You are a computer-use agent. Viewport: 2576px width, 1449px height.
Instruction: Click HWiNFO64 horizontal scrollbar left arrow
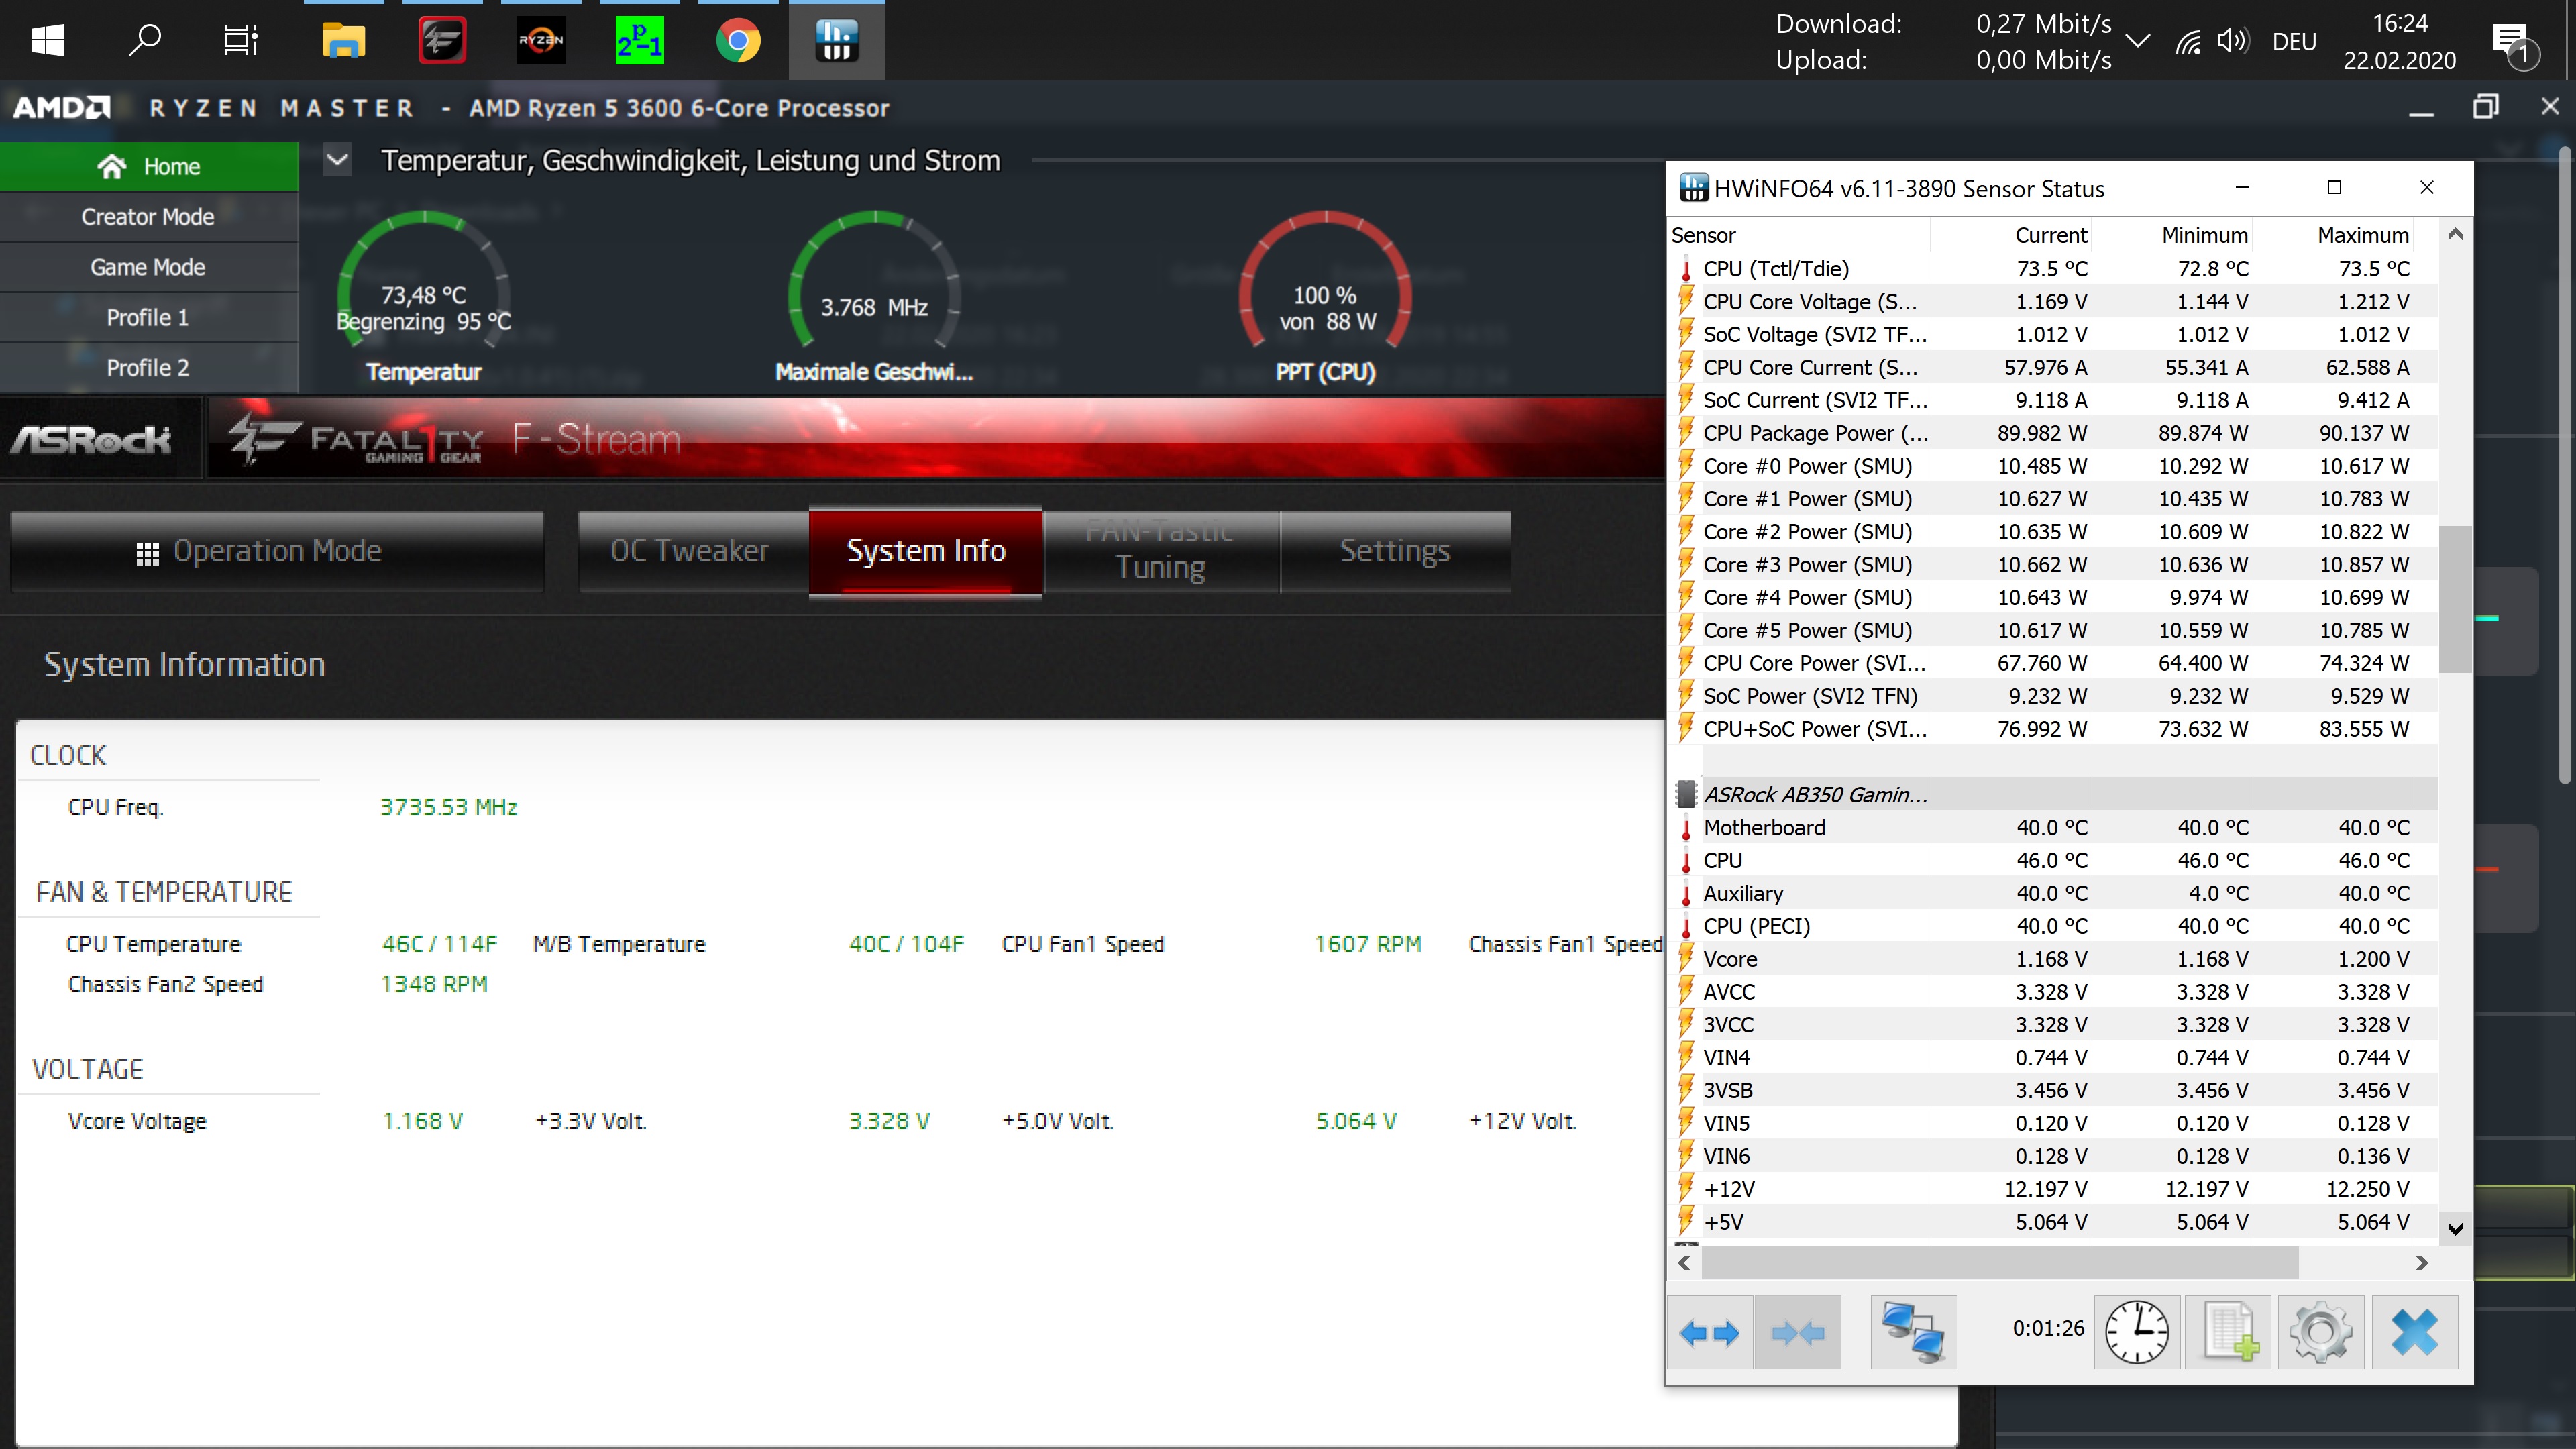1685,1262
